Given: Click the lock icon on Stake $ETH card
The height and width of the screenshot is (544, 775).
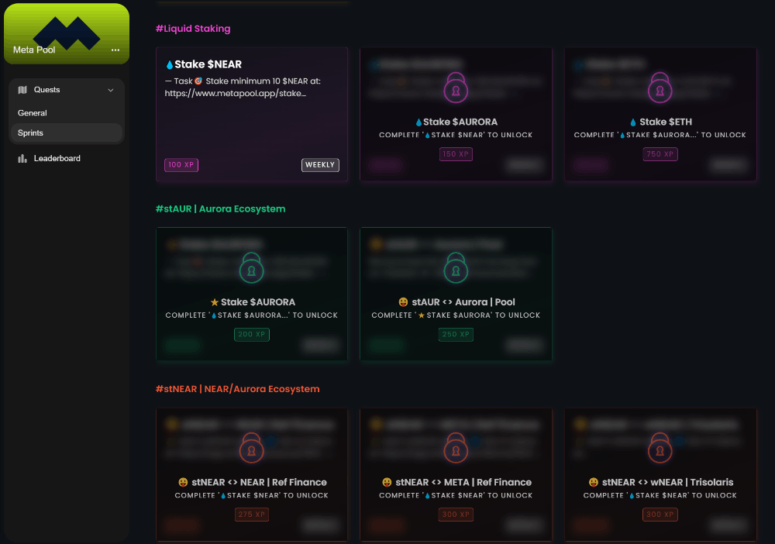Looking at the screenshot, I should point(660,88).
